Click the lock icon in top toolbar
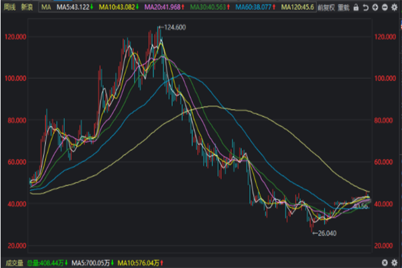Screen dimensions: 402x268 tap(356, 7)
